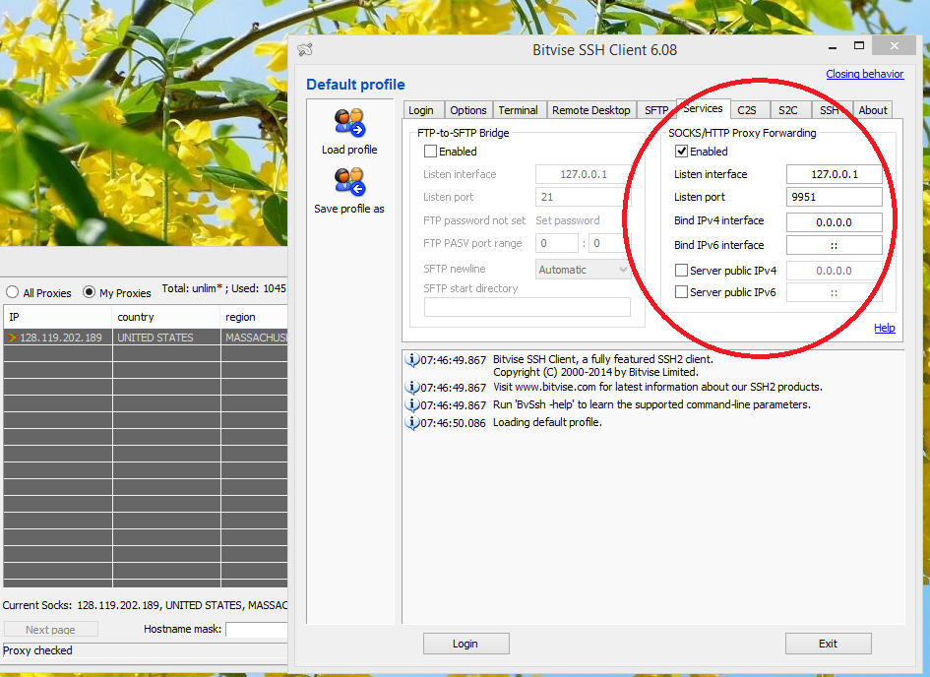Open the SFTP newline Automatic dropdown
This screenshot has width=930, height=677.
coord(584,270)
